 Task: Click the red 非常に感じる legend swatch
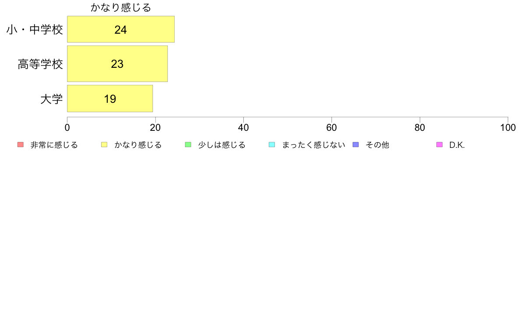21,144
